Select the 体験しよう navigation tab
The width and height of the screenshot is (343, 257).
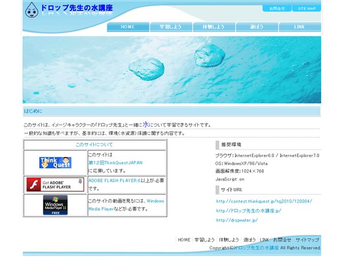pos(214,27)
